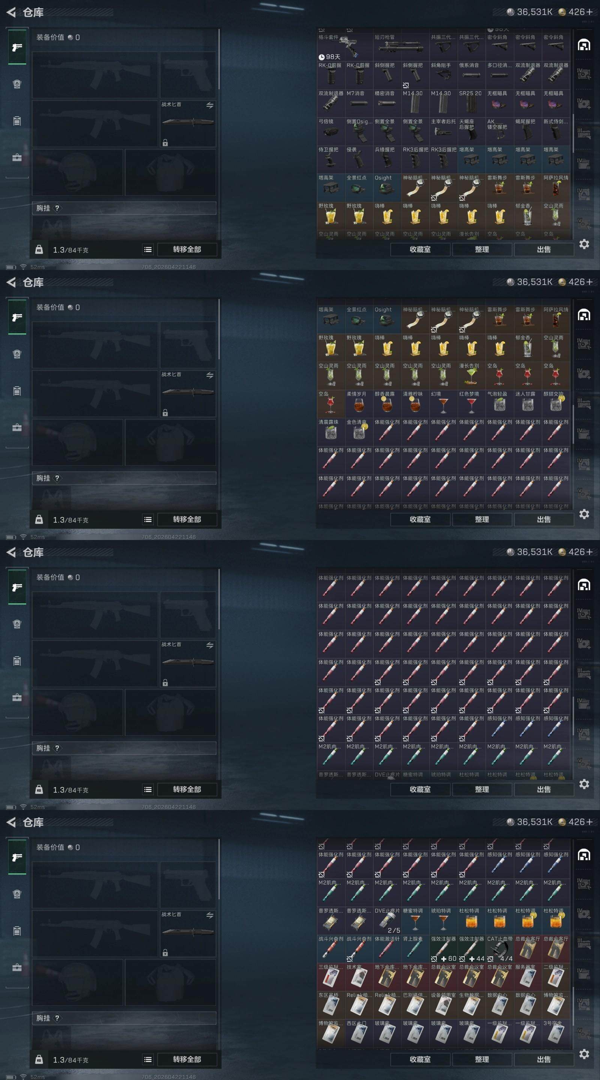Choose the 技术室 keycard
This screenshot has height=1080, width=600.
tap(359, 977)
